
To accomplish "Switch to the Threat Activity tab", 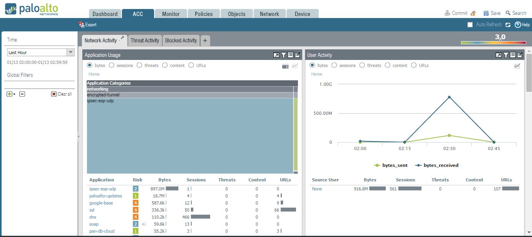I will tap(145, 40).
